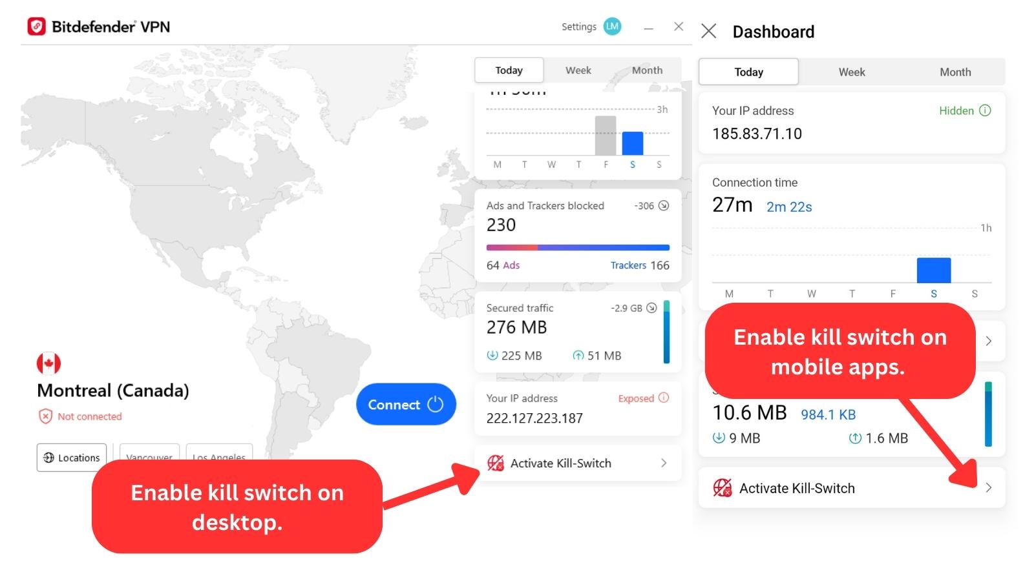Image resolution: width=1034 pixels, height=581 pixels.
Task: Click the 27m connection time value
Action: (732, 205)
